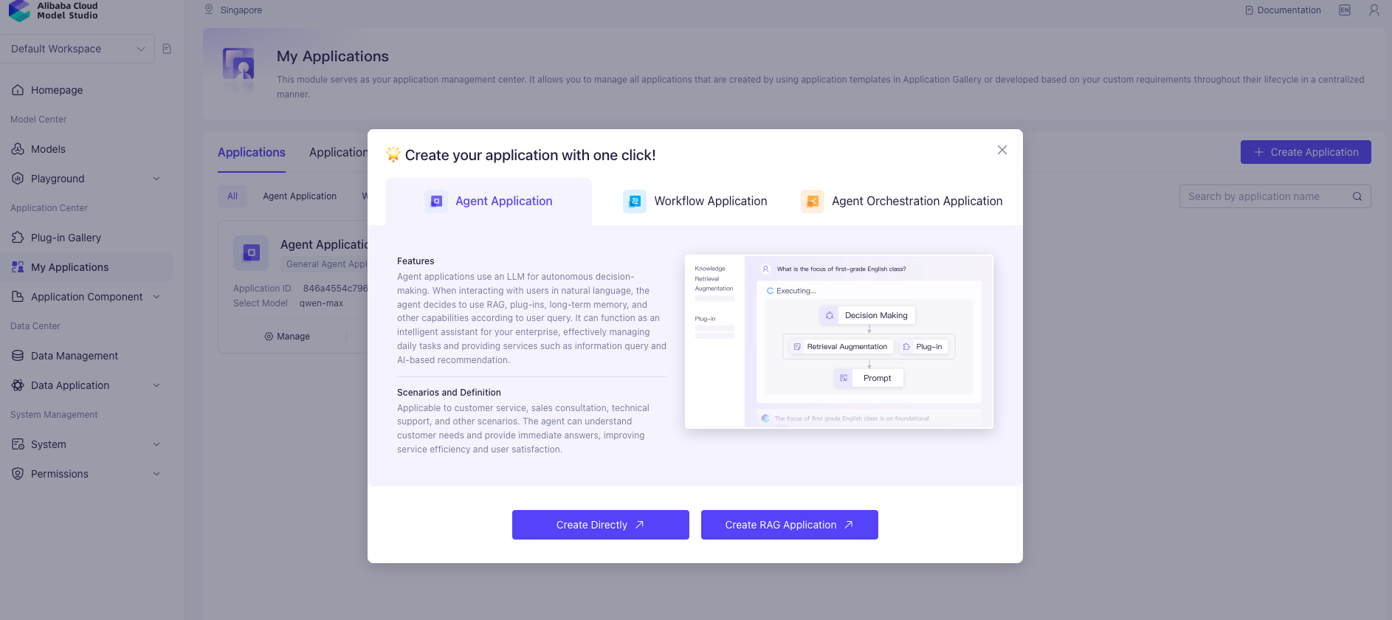
Task: Select the Agent Orchestration Application tab
Action: coord(902,201)
